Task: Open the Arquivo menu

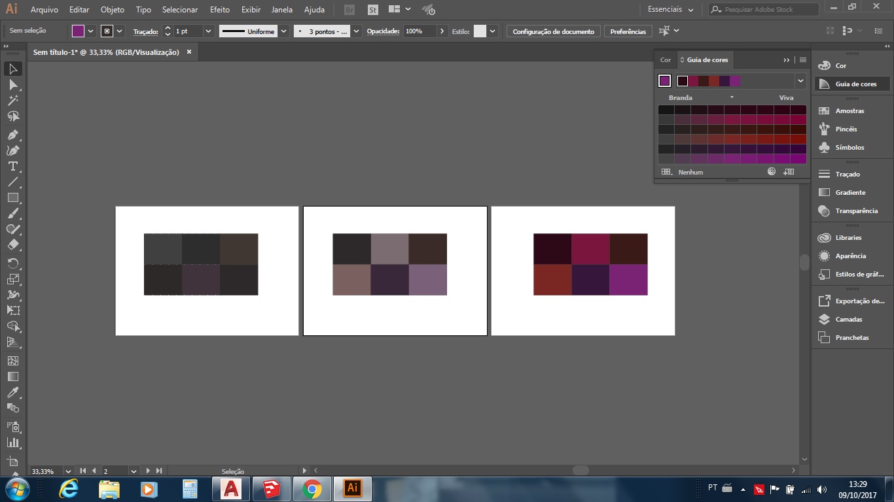Action: [45, 10]
